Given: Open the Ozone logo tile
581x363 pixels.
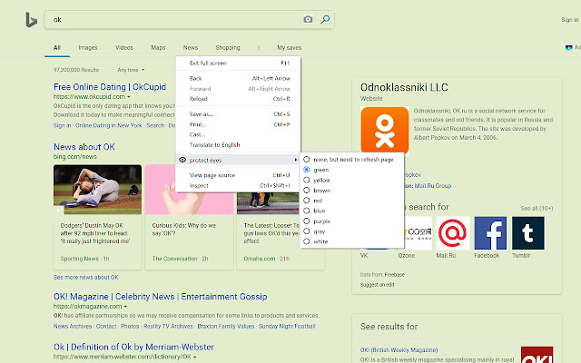Looking at the screenshot, I should pos(418,233).
